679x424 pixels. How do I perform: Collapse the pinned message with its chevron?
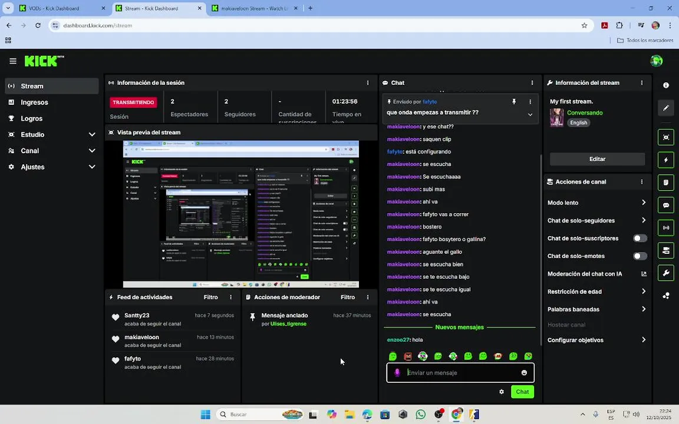(530, 115)
